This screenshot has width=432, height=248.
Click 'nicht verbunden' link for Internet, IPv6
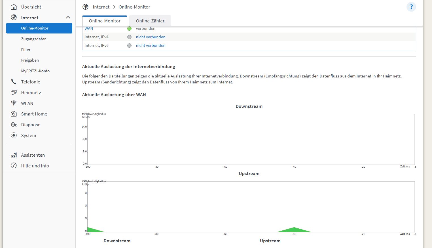pyautogui.click(x=151, y=45)
